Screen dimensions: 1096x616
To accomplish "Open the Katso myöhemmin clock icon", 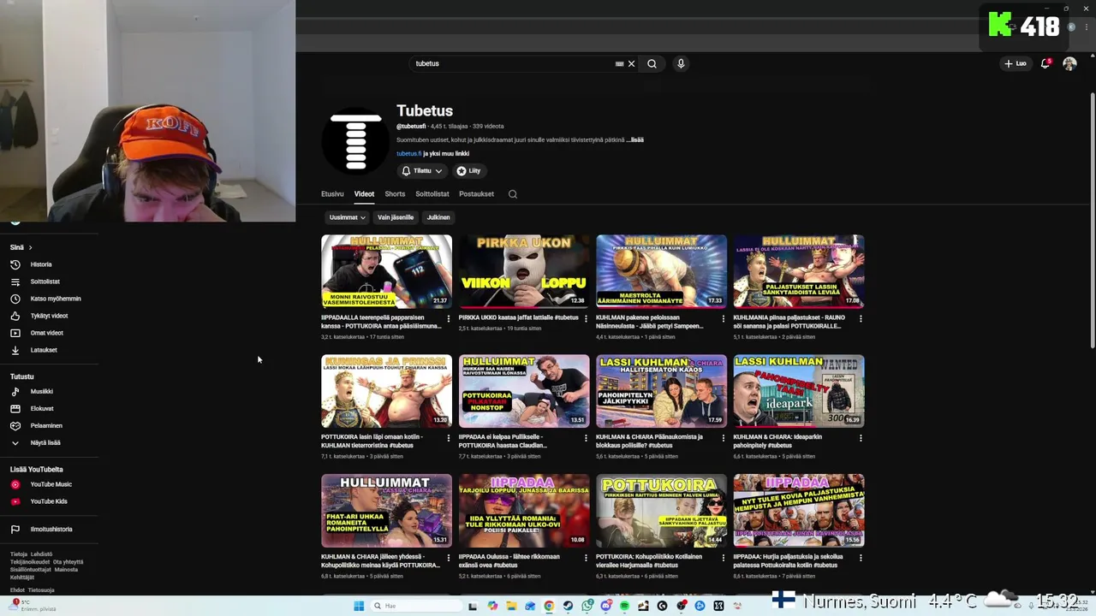I will click(15, 299).
